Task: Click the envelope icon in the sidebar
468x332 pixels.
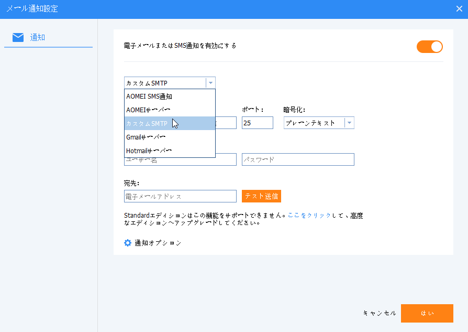Action: click(18, 37)
